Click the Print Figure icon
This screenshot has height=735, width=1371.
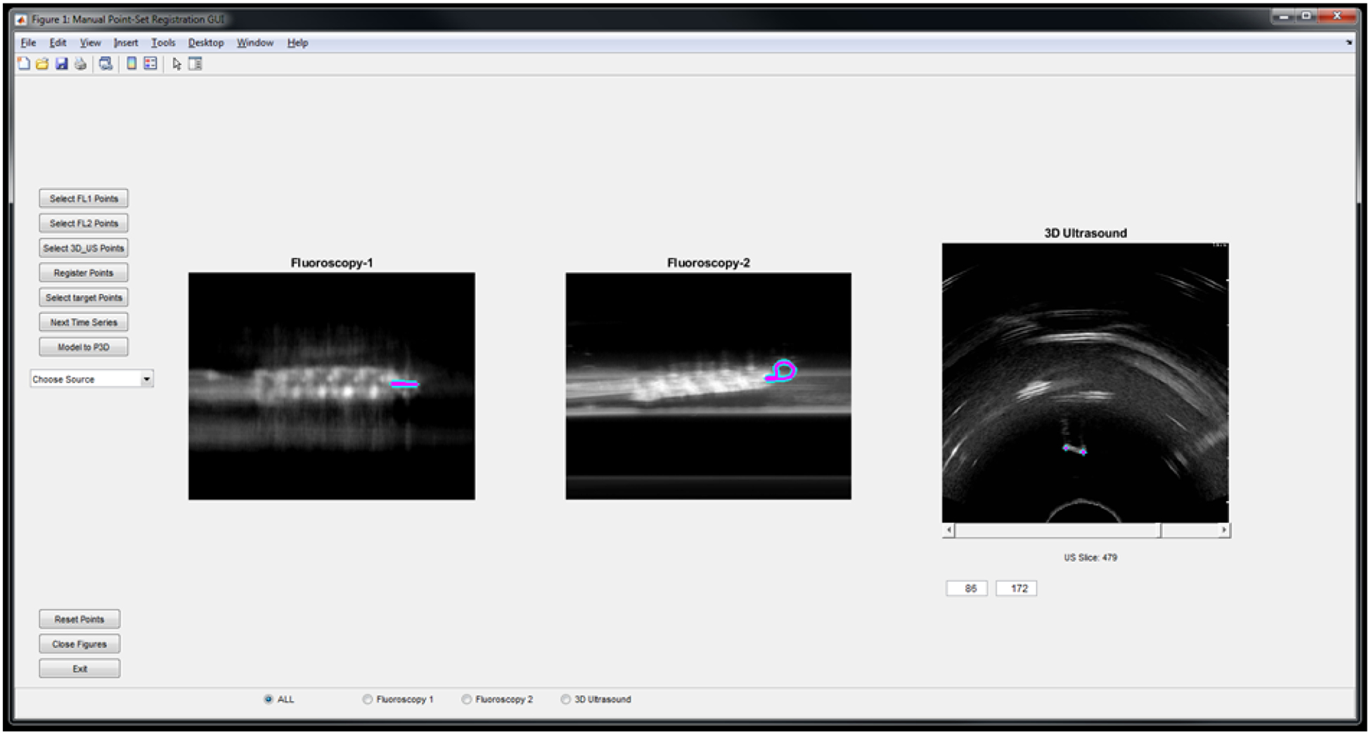81,64
